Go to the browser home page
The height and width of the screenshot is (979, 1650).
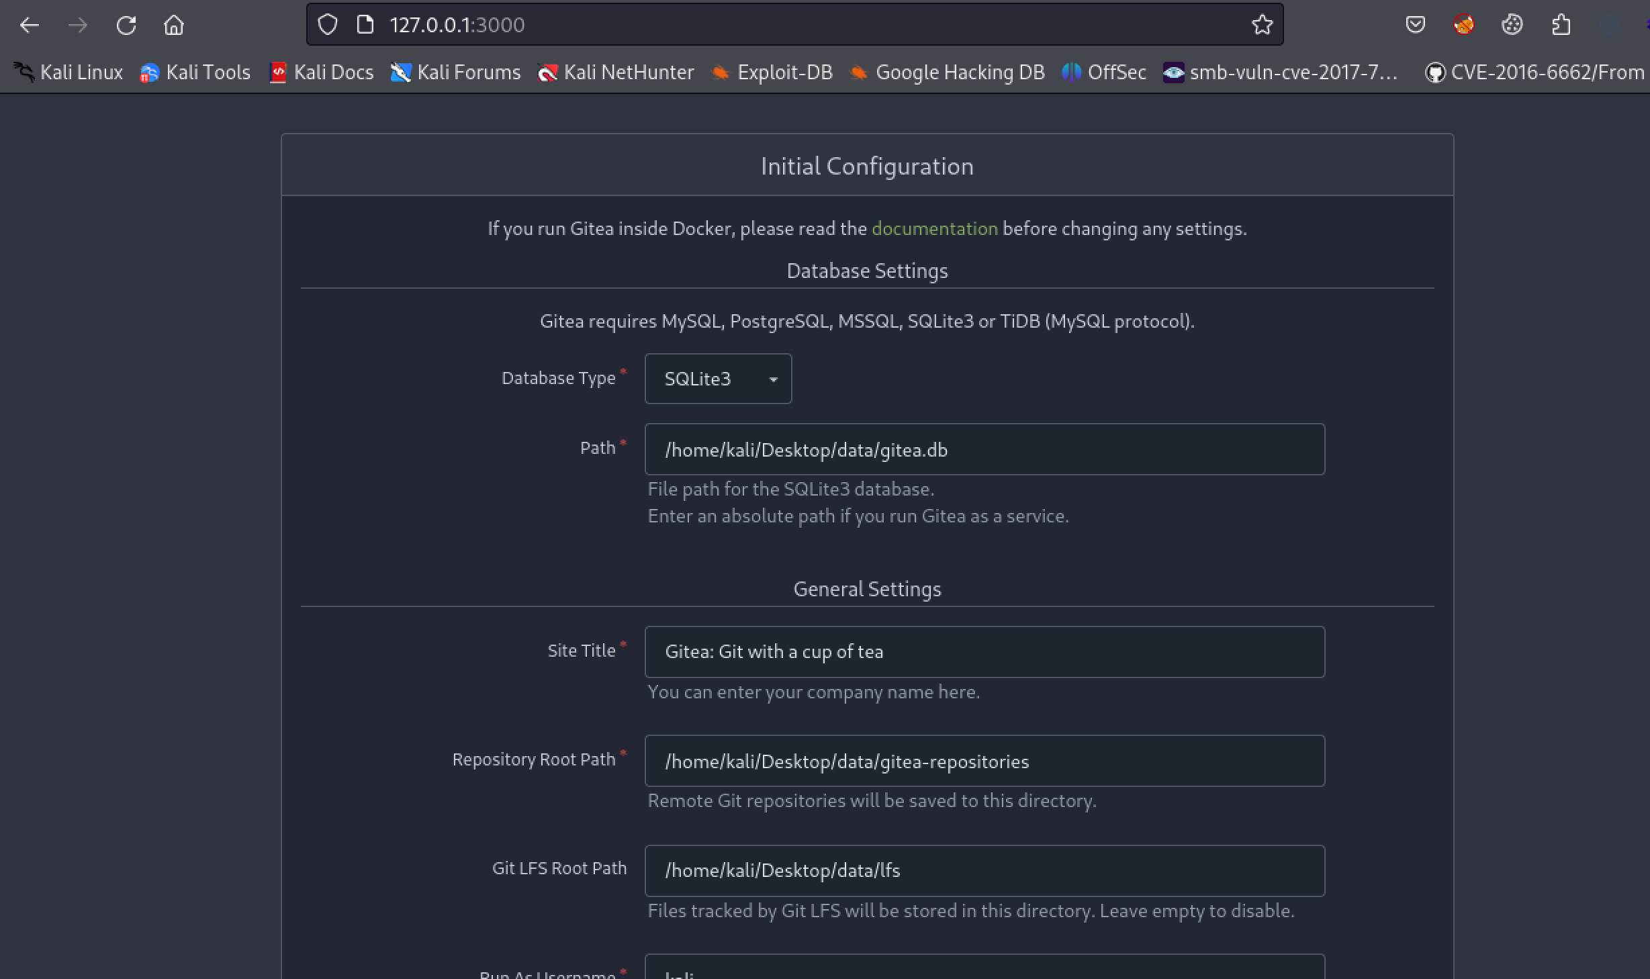coord(174,26)
